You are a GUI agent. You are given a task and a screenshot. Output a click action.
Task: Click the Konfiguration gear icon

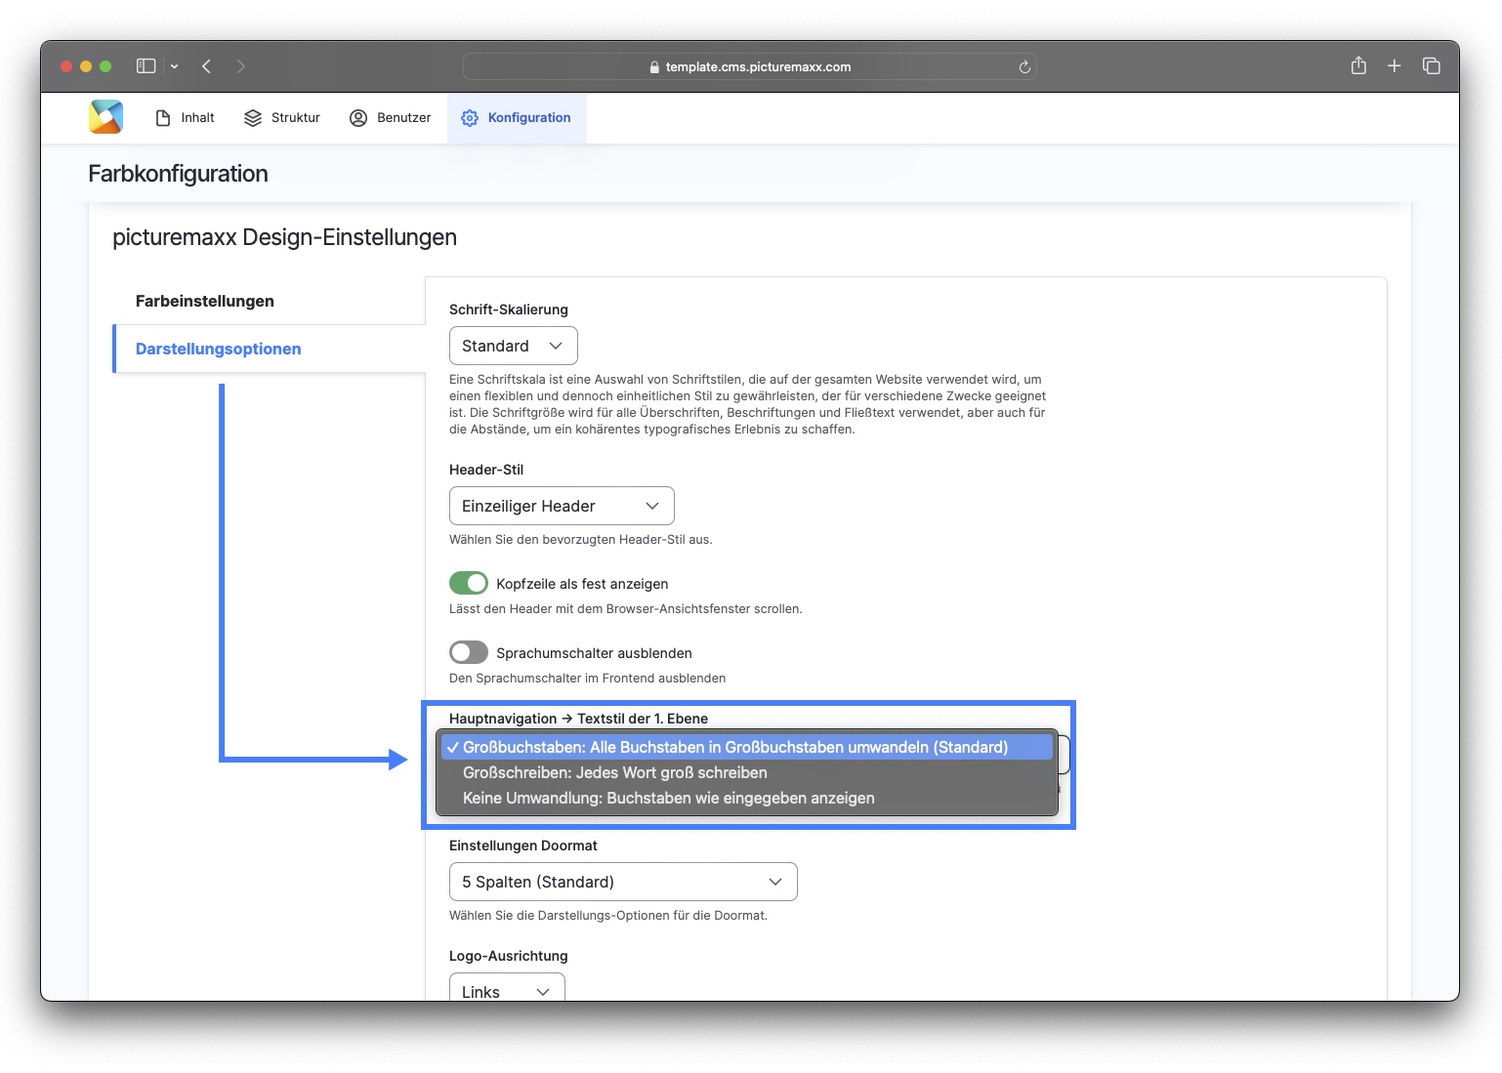[x=470, y=118]
